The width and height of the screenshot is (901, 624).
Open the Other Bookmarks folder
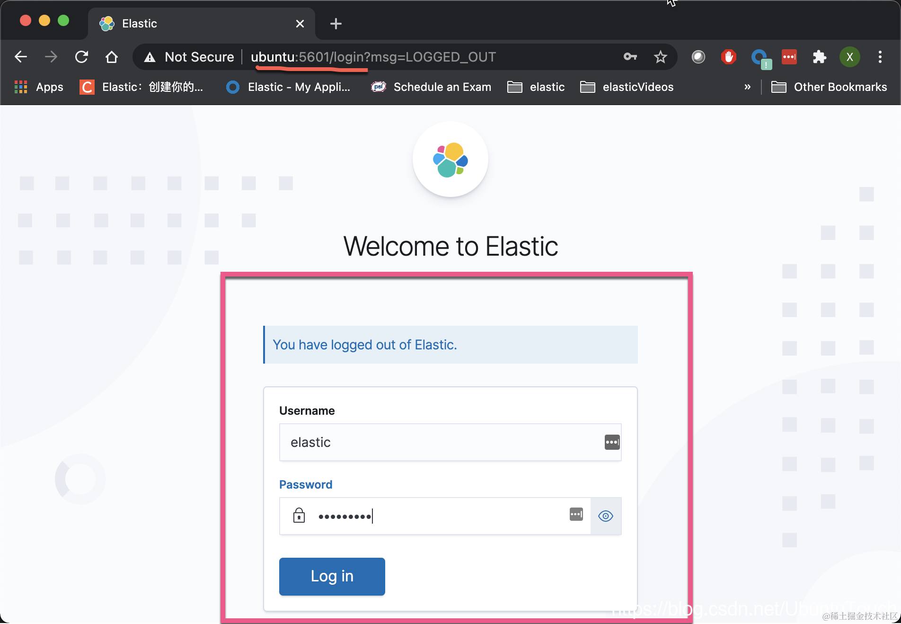click(x=830, y=87)
